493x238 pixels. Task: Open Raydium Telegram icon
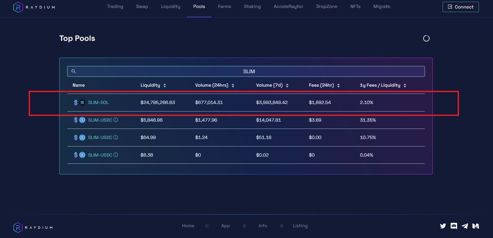(x=465, y=226)
